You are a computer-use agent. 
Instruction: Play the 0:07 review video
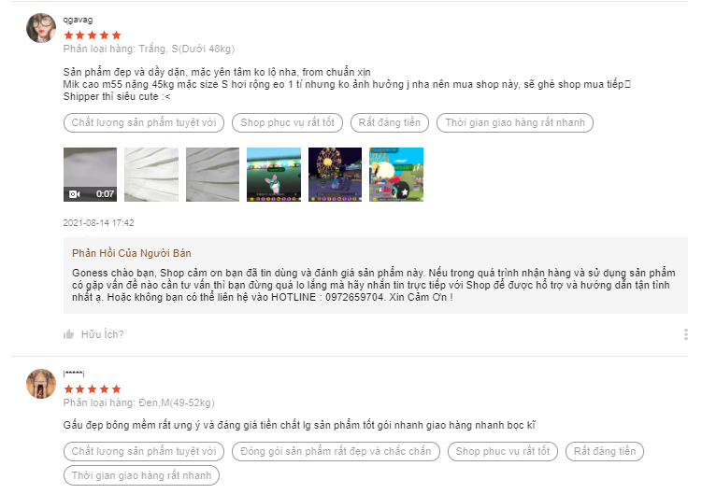coord(90,175)
